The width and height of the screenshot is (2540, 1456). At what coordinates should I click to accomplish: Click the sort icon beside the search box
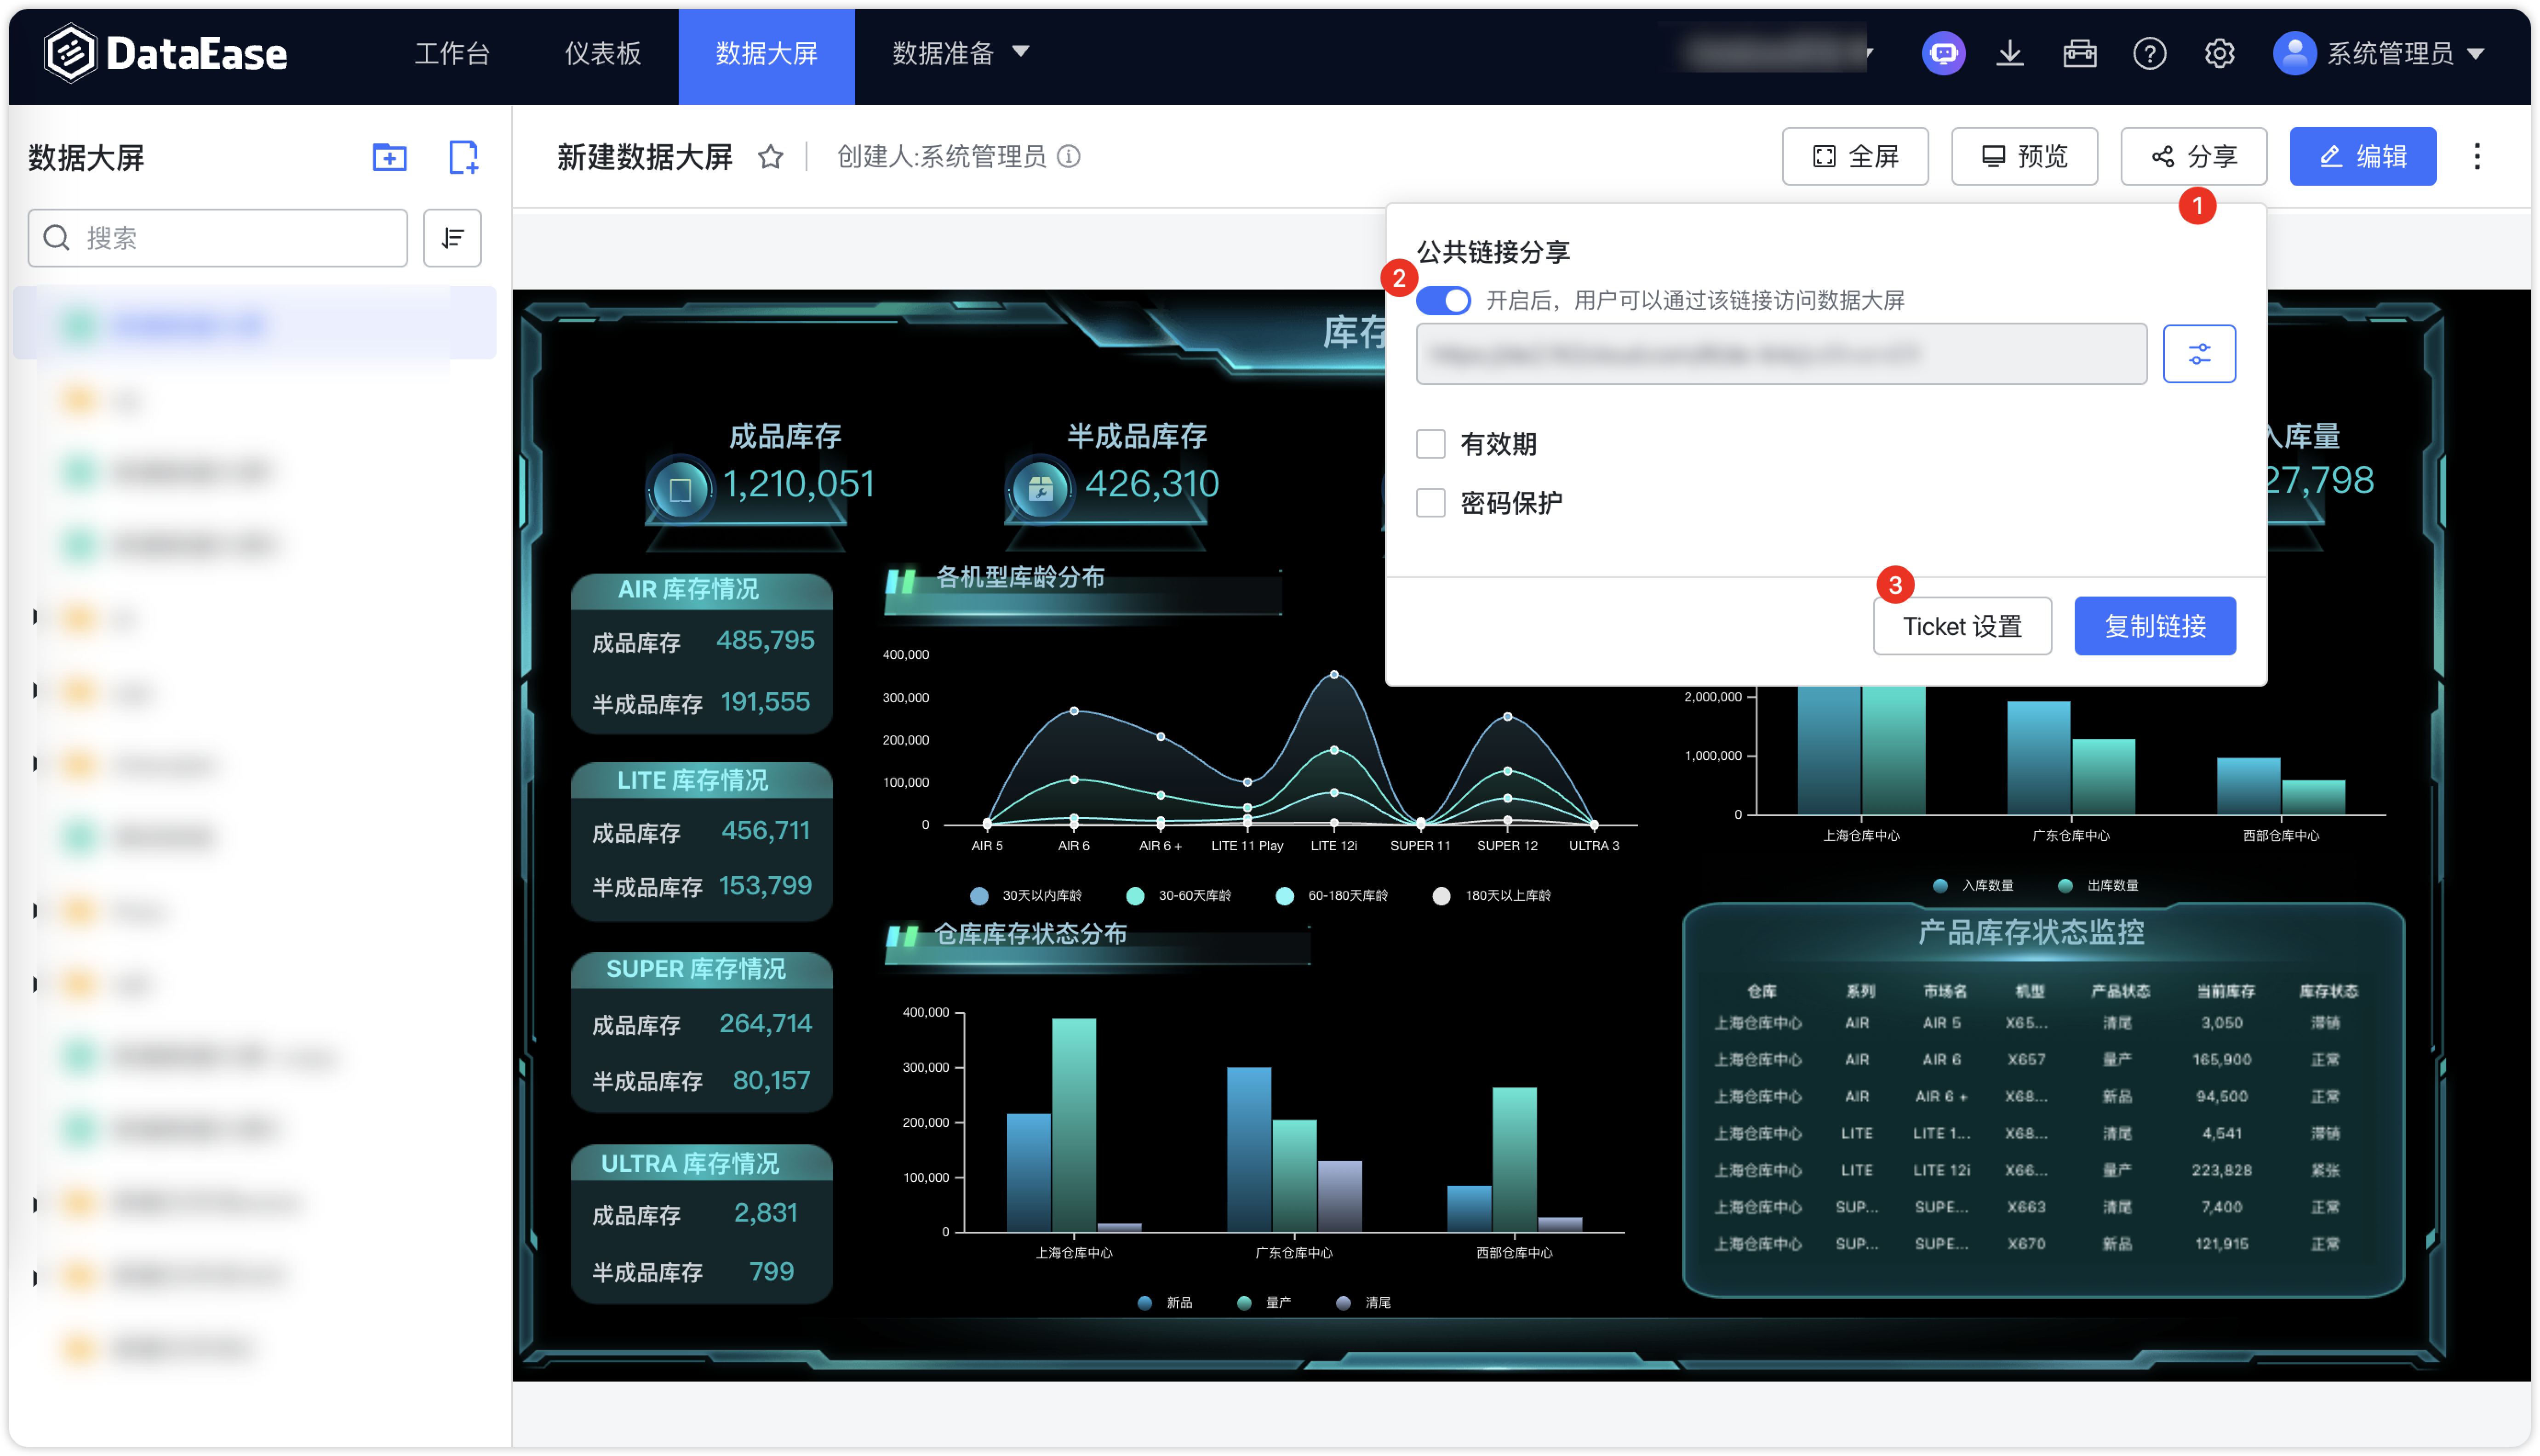pos(452,237)
